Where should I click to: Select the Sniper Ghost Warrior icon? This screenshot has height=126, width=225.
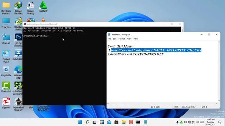coord(18,104)
